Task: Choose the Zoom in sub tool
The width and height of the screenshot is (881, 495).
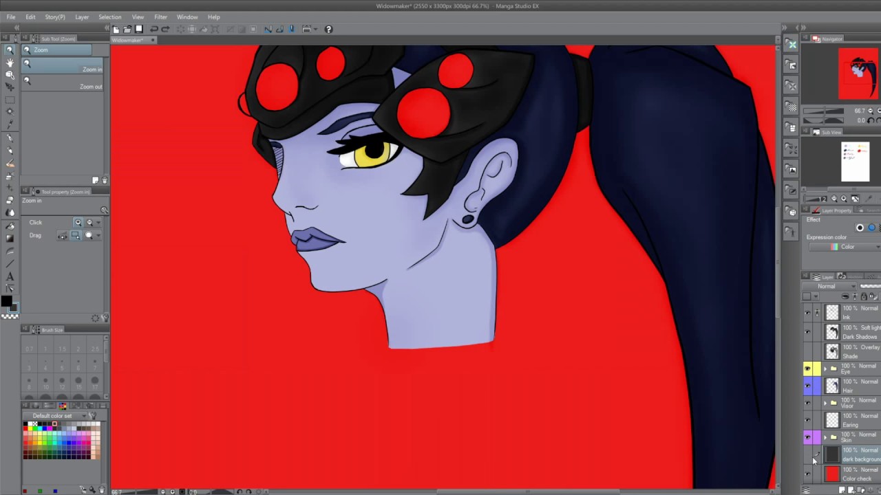Action: click(x=63, y=66)
